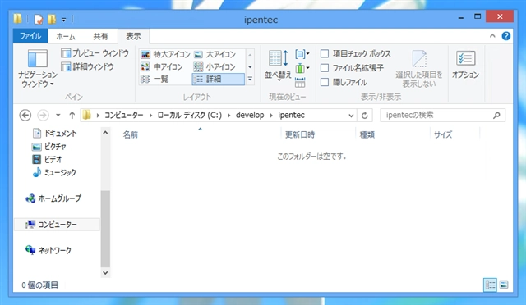The height and width of the screenshot is (305, 526).
Task: Select 詳細 details layout
Action: pyautogui.click(x=218, y=79)
